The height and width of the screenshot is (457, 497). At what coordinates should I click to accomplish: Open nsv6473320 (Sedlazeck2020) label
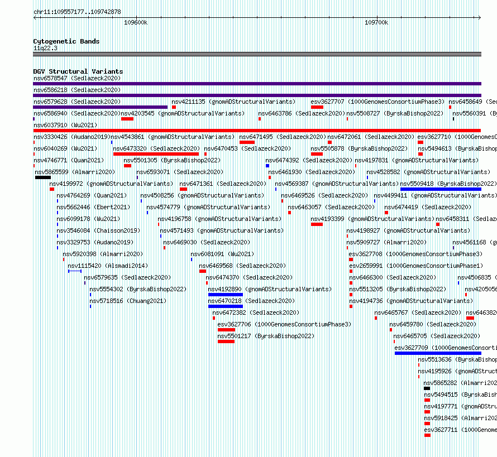point(156,148)
